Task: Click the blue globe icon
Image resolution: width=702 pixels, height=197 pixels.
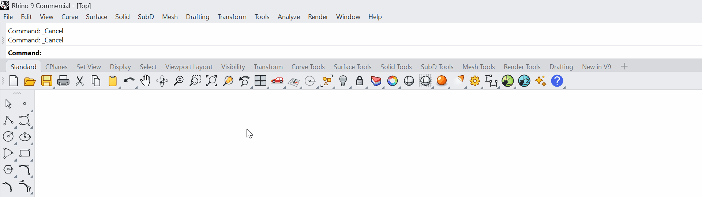Action: click(524, 81)
